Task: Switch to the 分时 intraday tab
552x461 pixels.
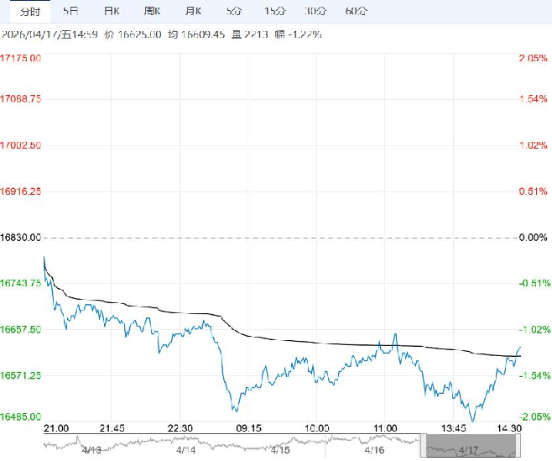Action: [x=29, y=11]
